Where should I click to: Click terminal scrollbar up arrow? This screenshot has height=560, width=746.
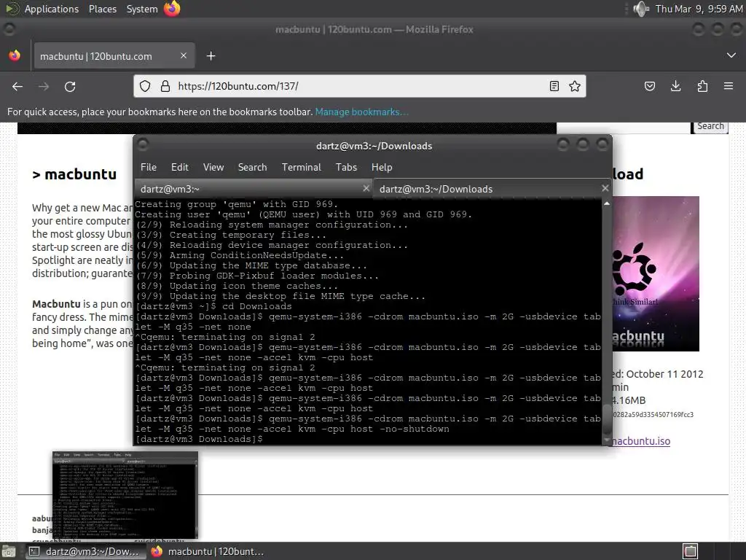[607, 203]
